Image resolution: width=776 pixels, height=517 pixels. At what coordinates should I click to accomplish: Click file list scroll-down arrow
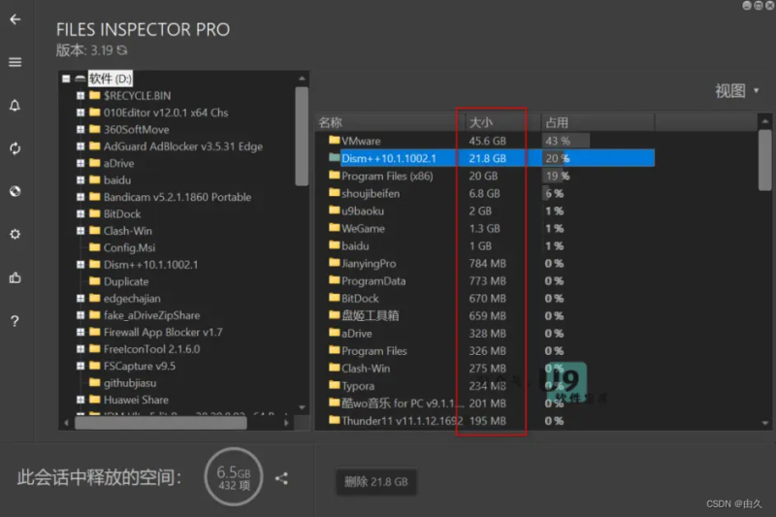(765, 423)
